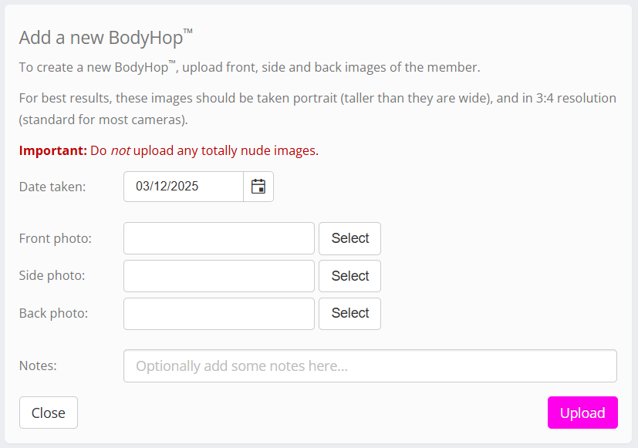Close the Add a new BodyHop dialog

[x=48, y=413]
